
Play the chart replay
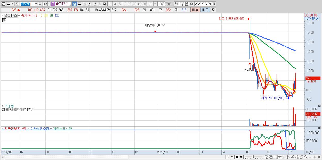tap(228, 157)
